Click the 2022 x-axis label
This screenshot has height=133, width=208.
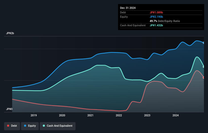[x=119, y=115]
